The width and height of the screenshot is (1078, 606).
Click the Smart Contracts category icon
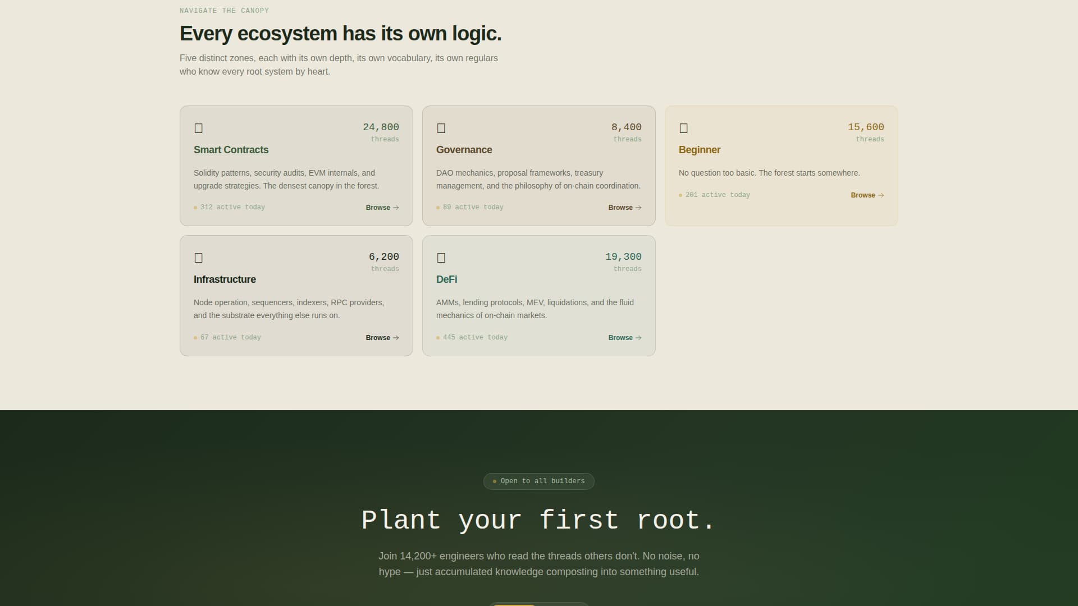(199, 128)
